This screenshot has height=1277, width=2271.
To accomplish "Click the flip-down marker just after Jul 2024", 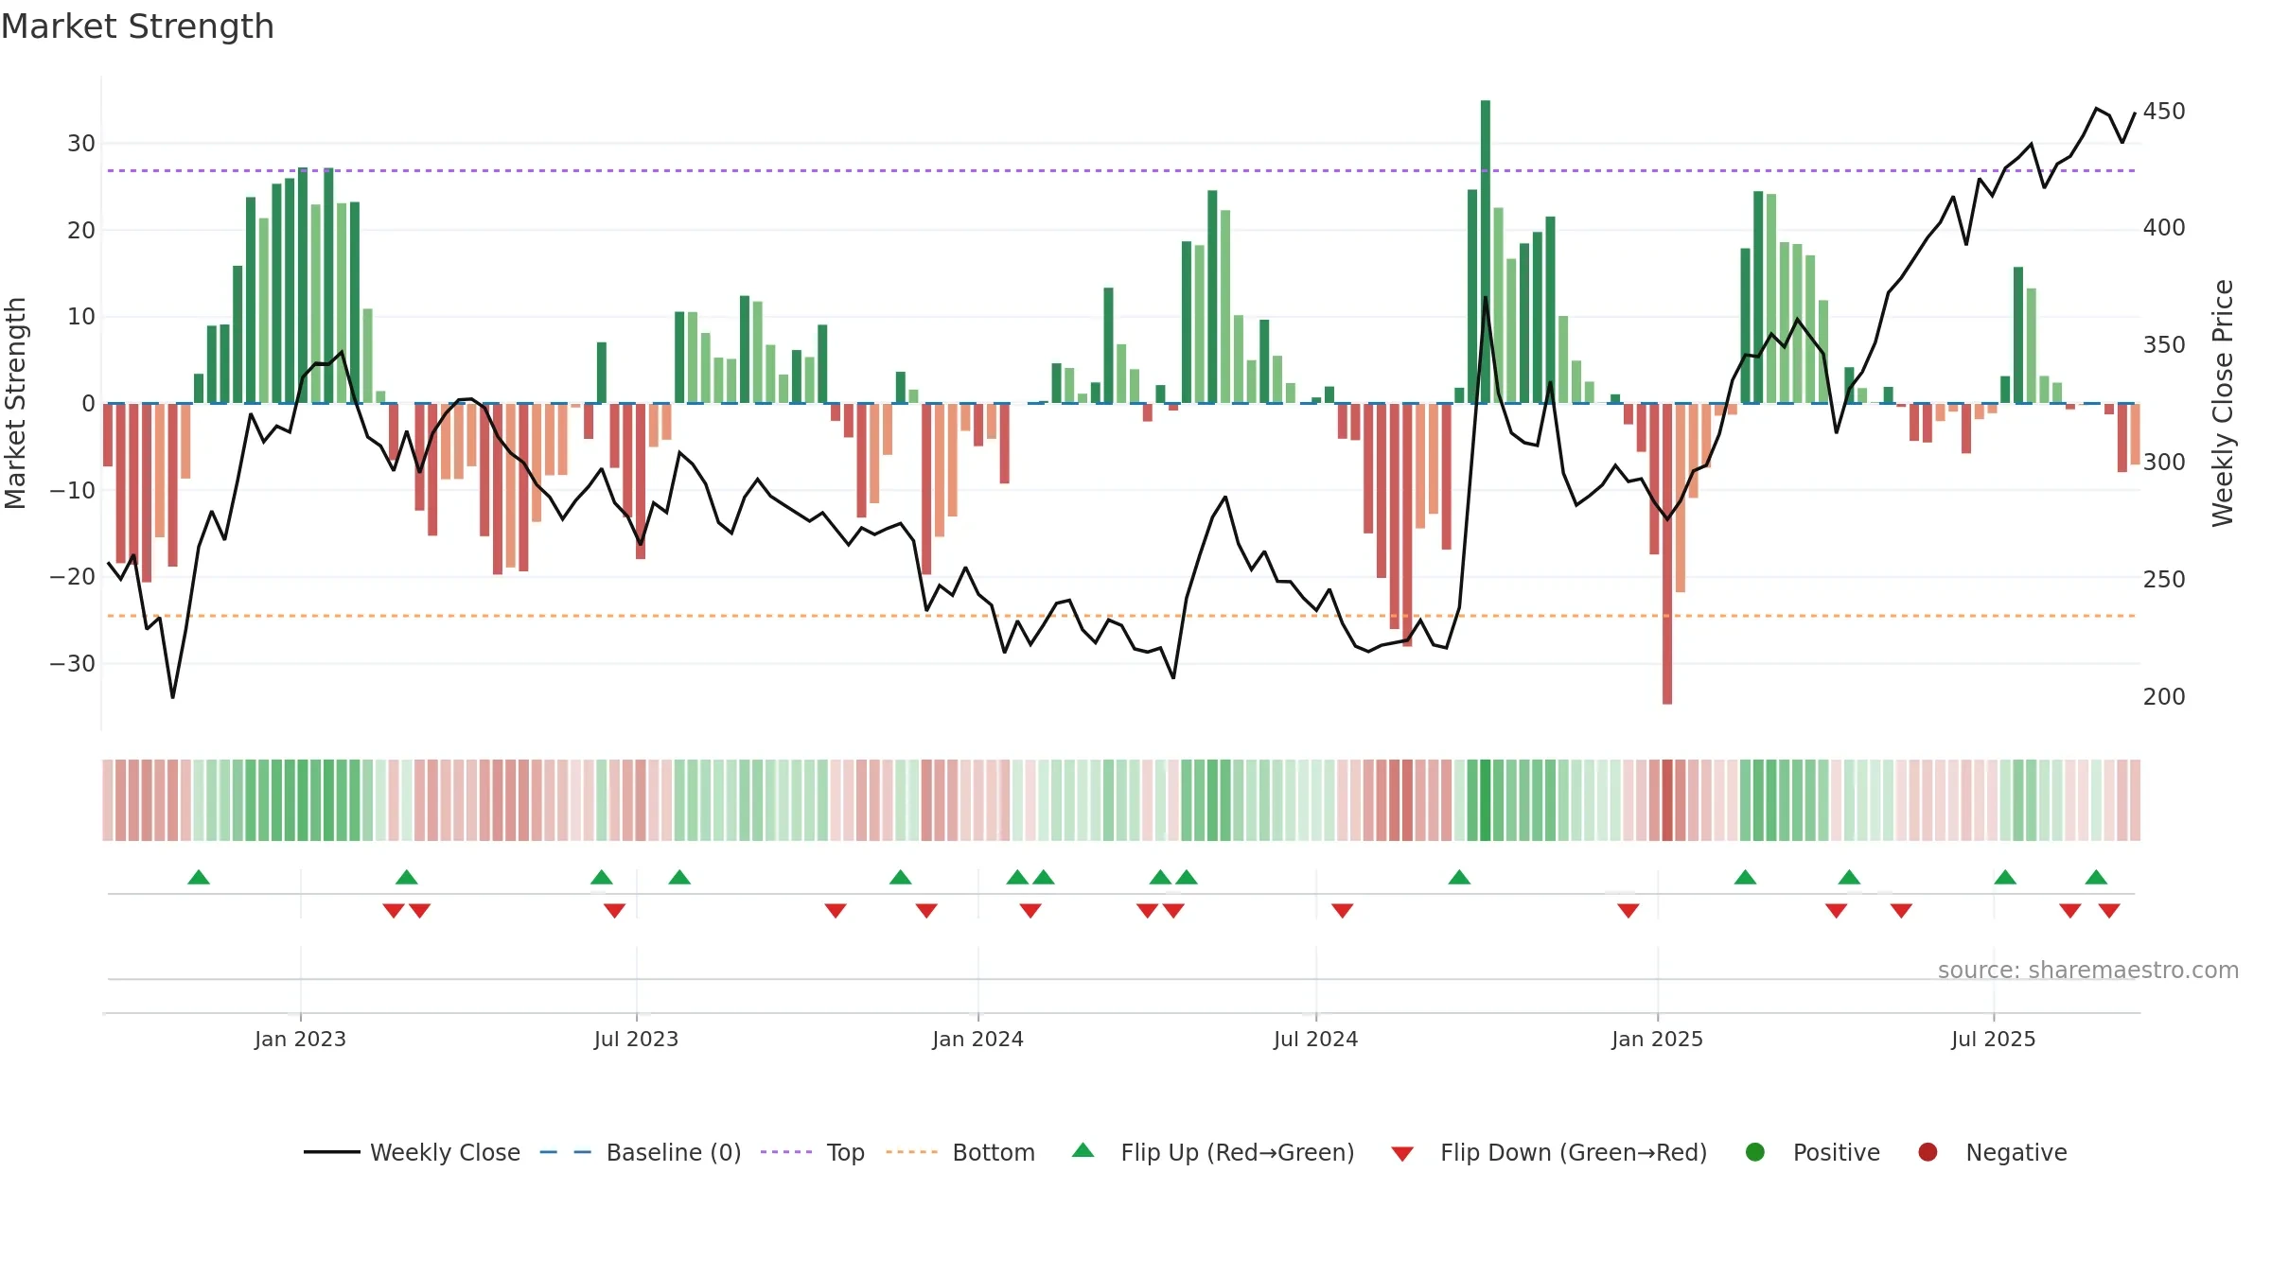I will pos(1342,911).
